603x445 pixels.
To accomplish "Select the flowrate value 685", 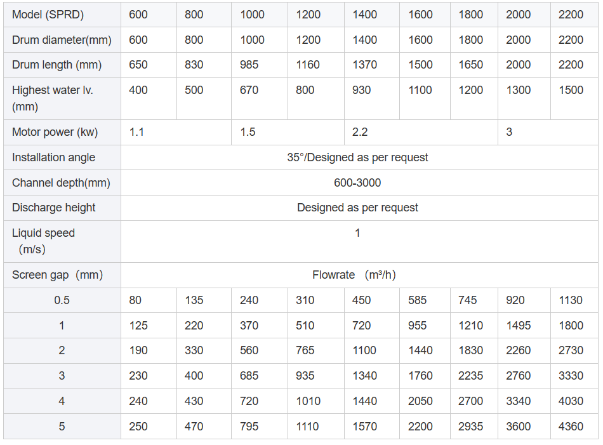I will click(x=249, y=376).
